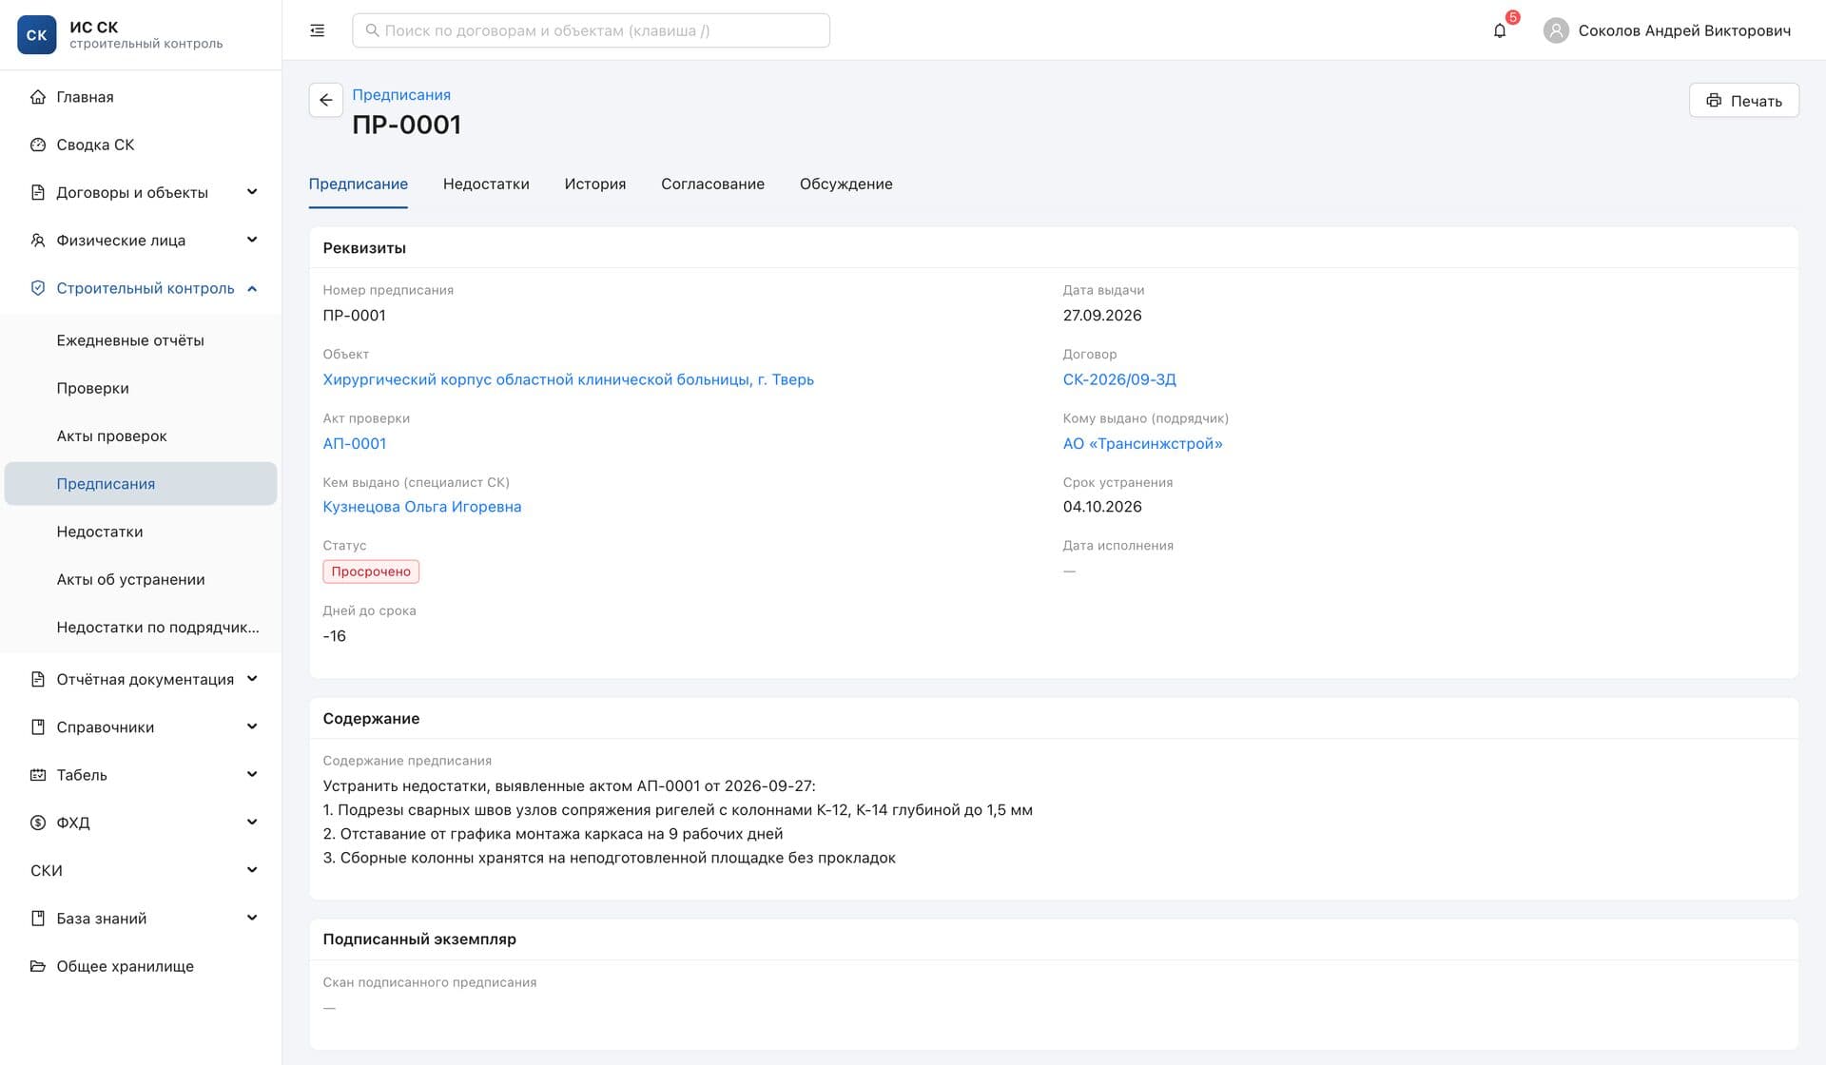Image resolution: width=1826 pixels, height=1065 pixels.
Task: Switch to the Недостатки tab
Action: 486,184
